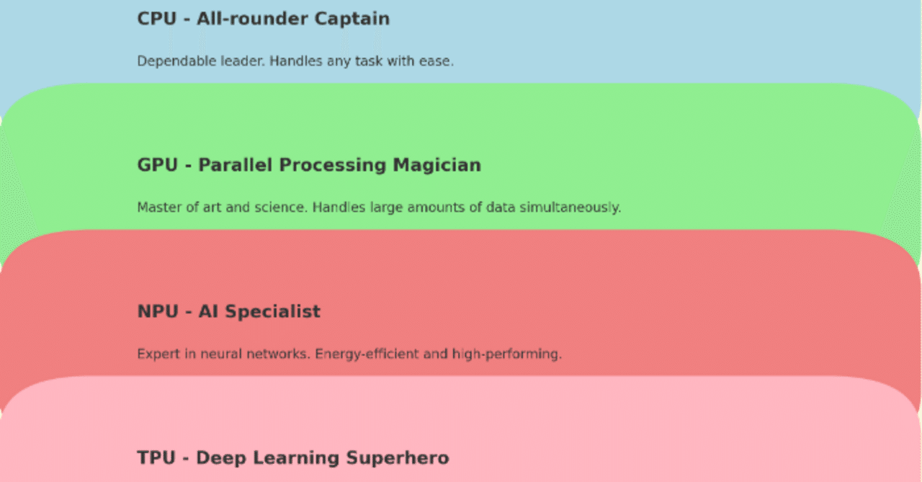Click "Handles any task with ease" text

[x=362, y=61]
